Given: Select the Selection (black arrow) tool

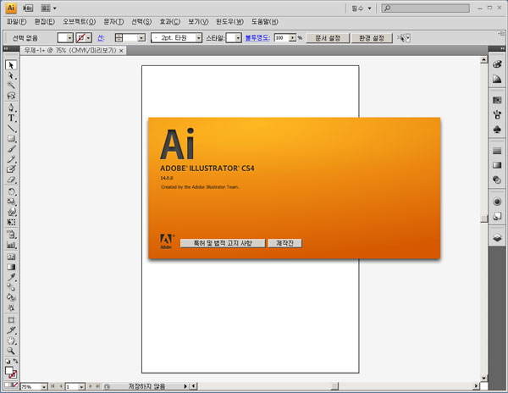Looking at the screenshot, I should [11, 64].
